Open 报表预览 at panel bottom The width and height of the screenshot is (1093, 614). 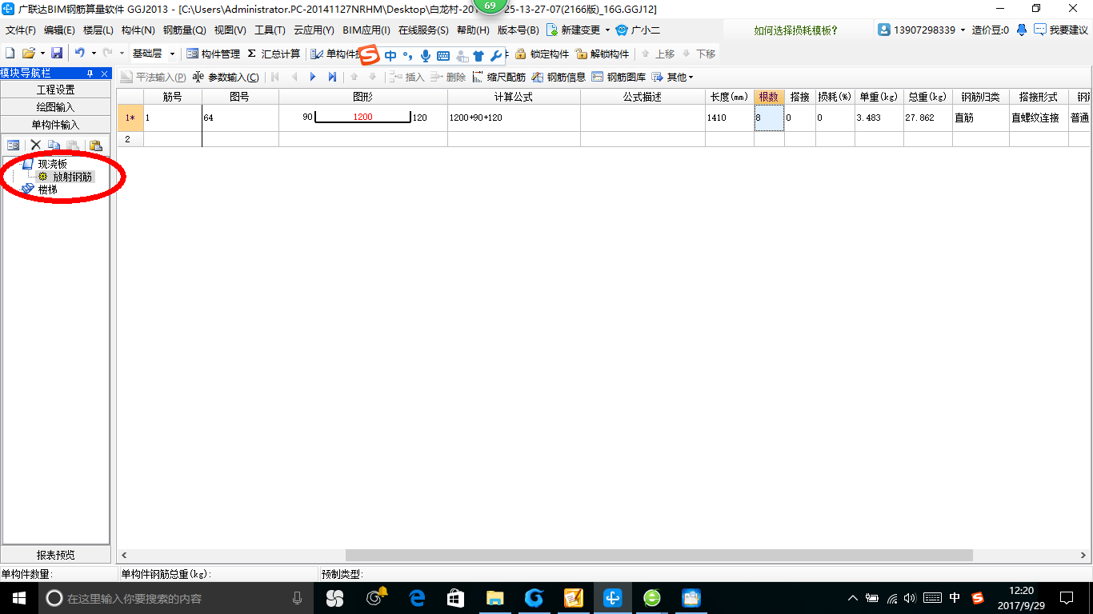coord(55,555)
